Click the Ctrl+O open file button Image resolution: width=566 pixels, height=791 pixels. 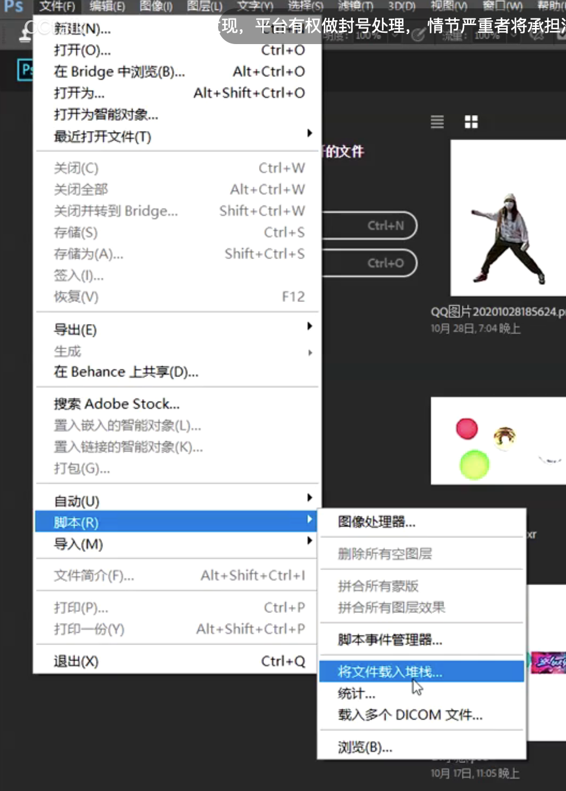coord(369,263)
